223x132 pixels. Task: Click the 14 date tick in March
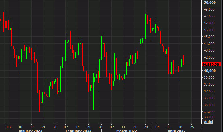point(123,127)
